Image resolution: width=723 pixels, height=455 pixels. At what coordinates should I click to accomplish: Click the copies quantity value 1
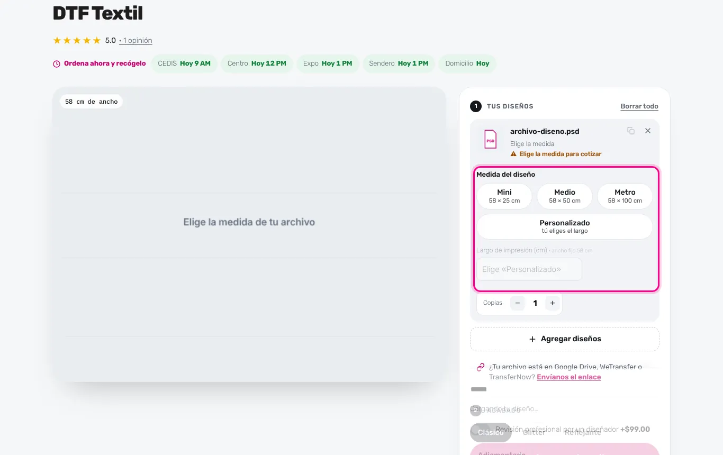[x=535, y=303]
